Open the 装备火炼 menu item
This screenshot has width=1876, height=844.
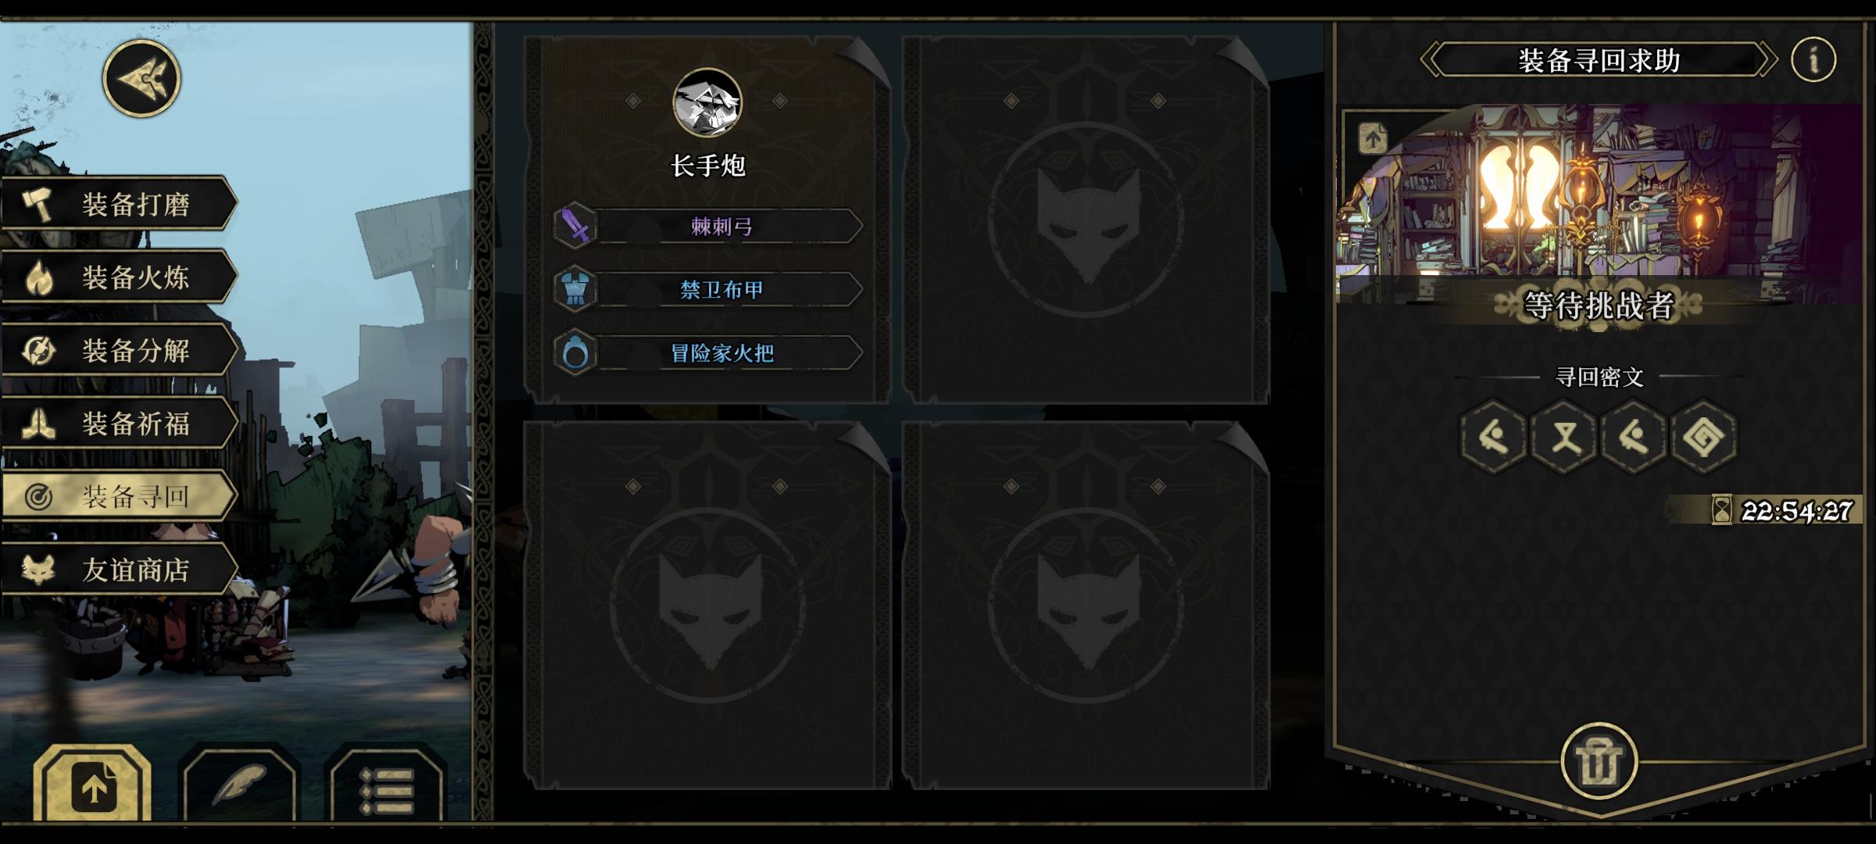119,277
